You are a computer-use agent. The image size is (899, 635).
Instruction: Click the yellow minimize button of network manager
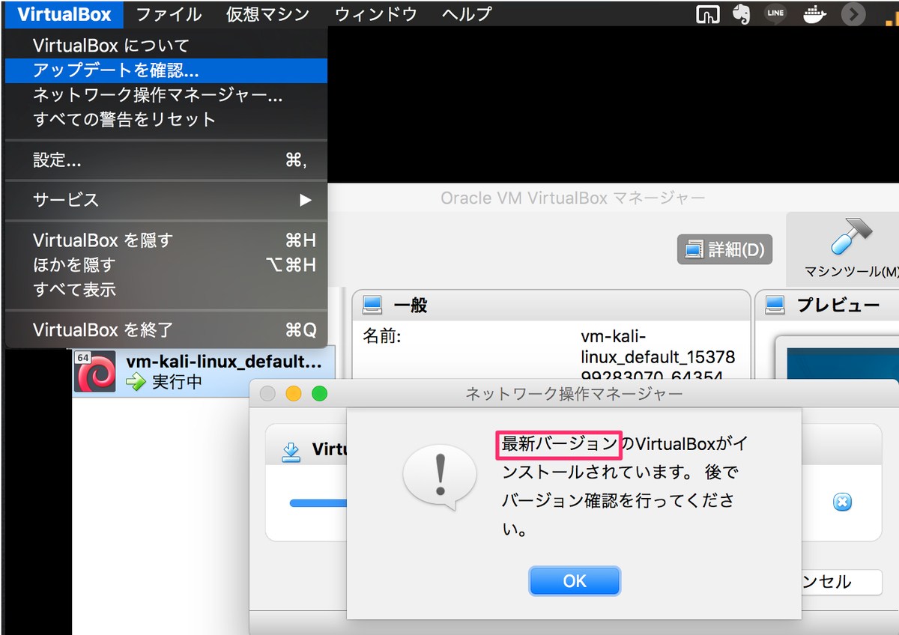click(x=294, y=394)
